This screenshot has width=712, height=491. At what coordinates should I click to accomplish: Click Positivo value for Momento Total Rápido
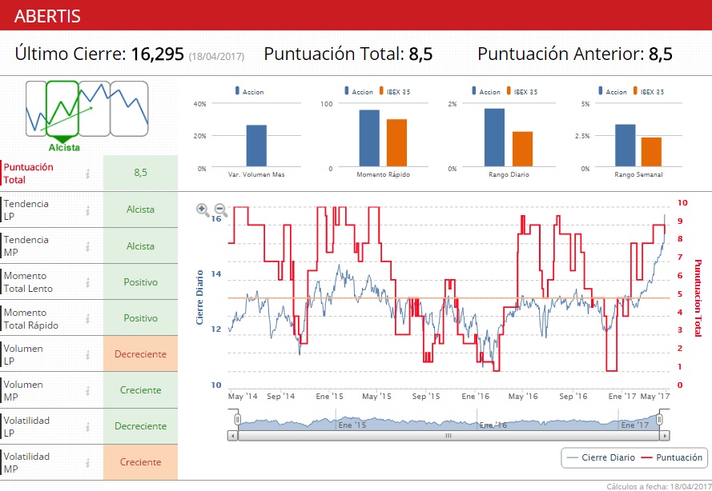coord(140,317)
